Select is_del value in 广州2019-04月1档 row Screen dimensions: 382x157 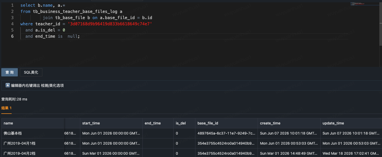tap(184, 143)
